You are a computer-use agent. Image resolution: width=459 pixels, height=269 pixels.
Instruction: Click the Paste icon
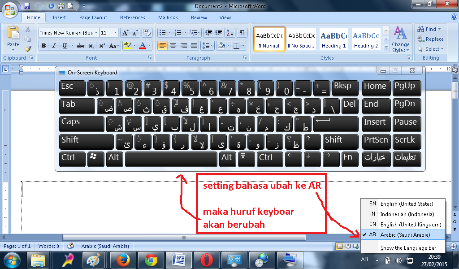click(13, 33)
